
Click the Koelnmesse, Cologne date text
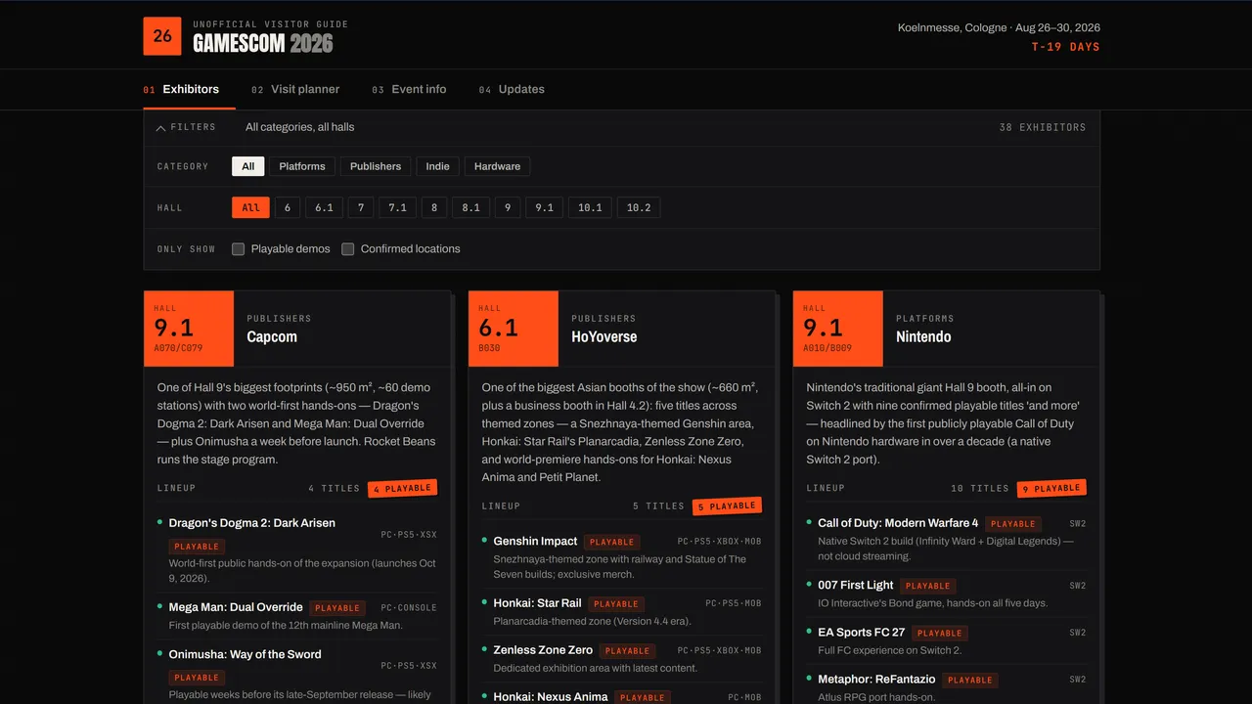click(x=999, y=27)
